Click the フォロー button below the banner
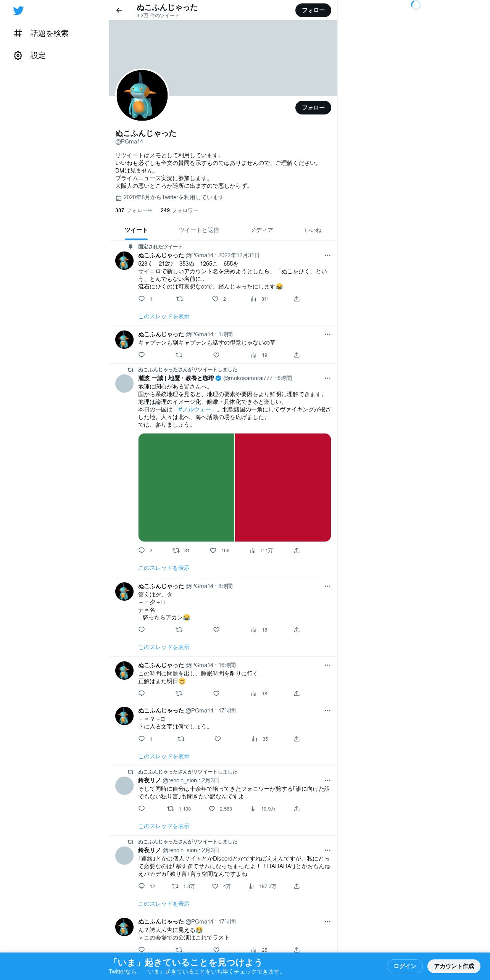The image size is (490, 980). 313,108
